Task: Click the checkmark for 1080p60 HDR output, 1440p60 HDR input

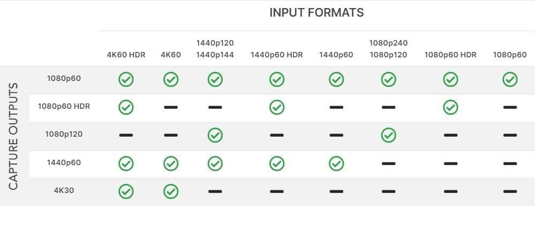Action: [x=277, y=107]
